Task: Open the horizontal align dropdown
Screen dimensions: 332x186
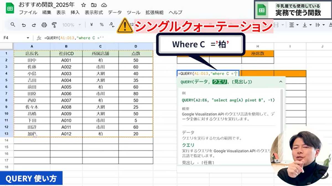Action: pos(294,25)
